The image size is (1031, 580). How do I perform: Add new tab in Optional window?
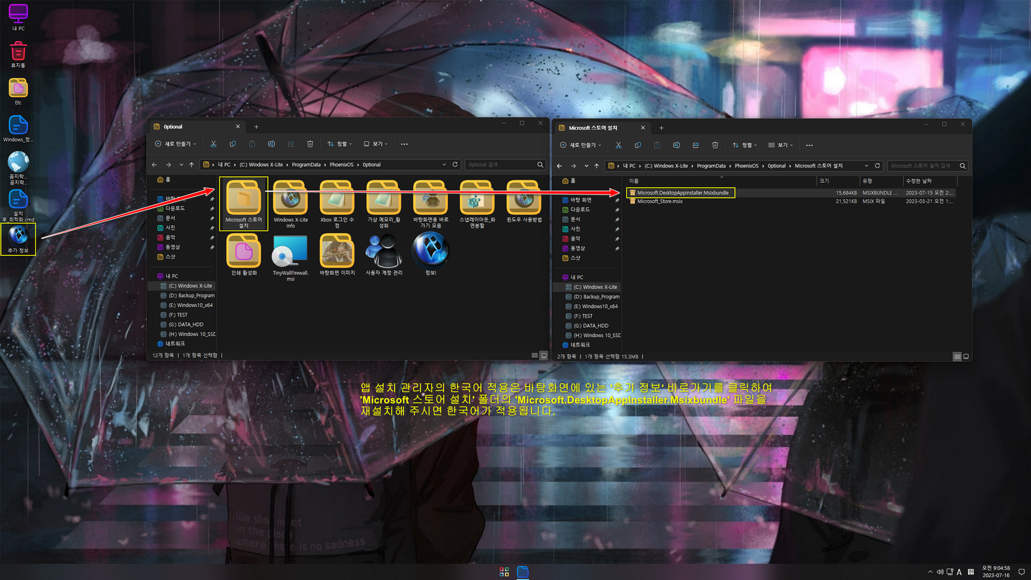(257, 127)
